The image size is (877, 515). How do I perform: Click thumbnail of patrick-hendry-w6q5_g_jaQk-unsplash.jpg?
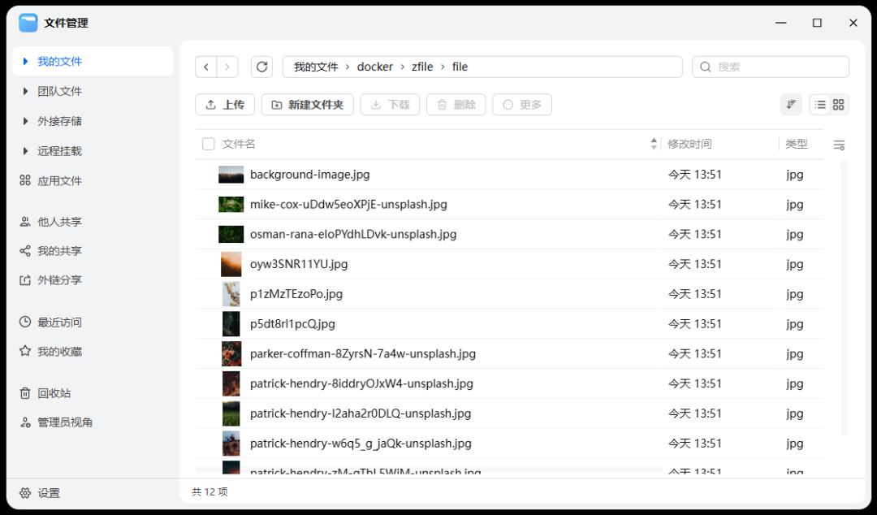click(x=231, y=444)
